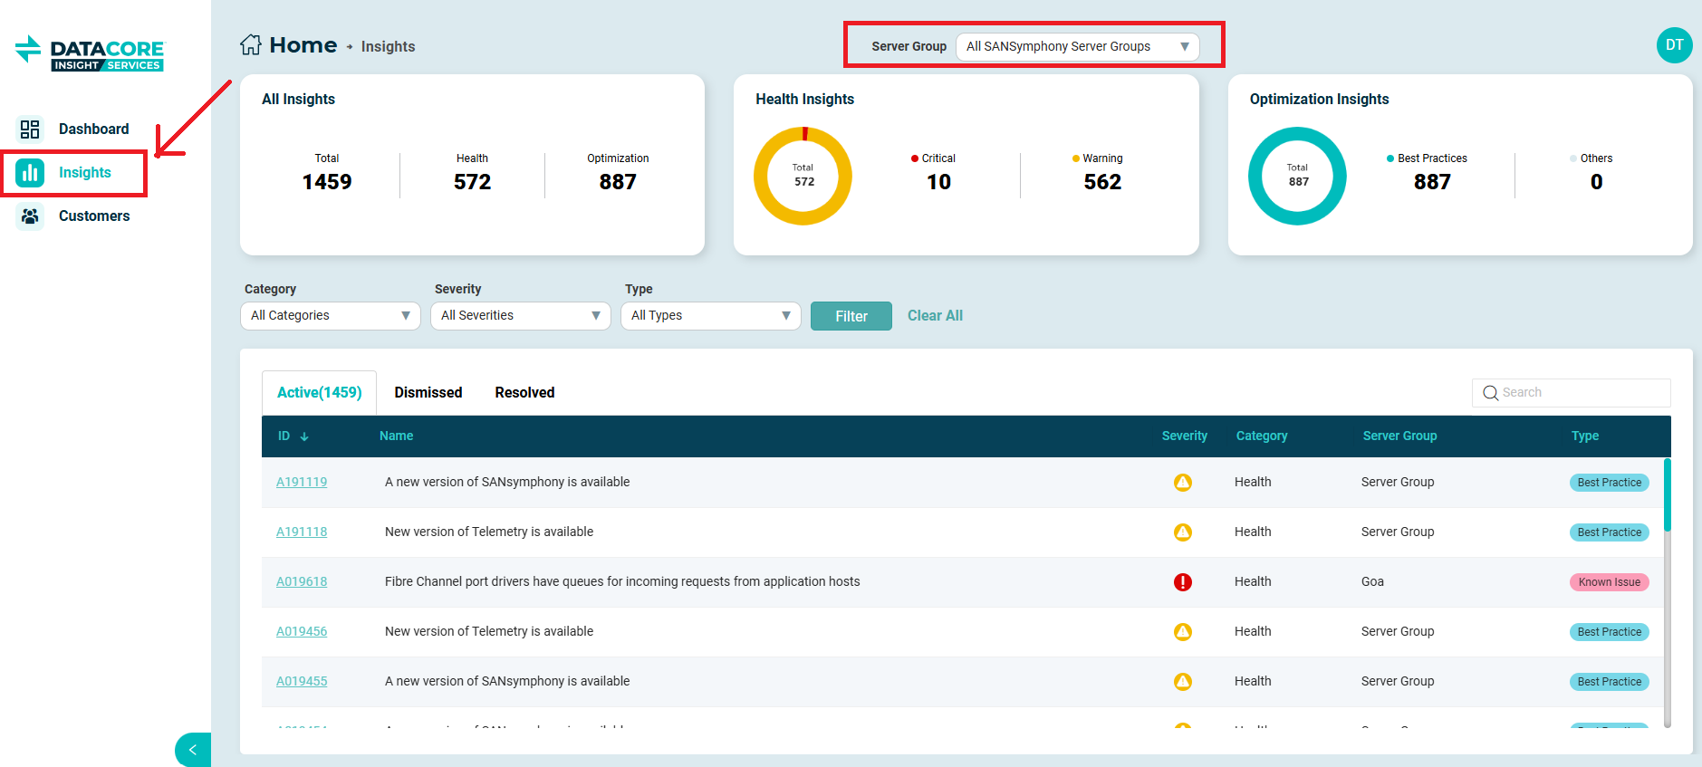Click the Home house icon in breadcrumb
The height and width of the screenshot is (767, 1702).
tap(251, 45)
